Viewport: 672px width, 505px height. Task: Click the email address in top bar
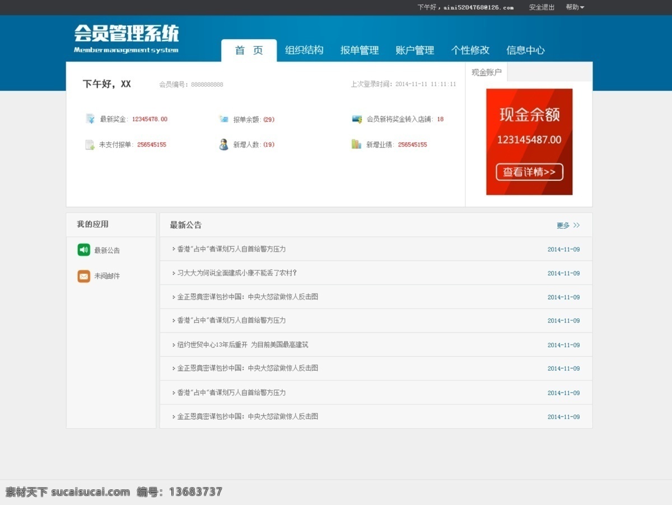pyautogui.click(x=479, y=8)
